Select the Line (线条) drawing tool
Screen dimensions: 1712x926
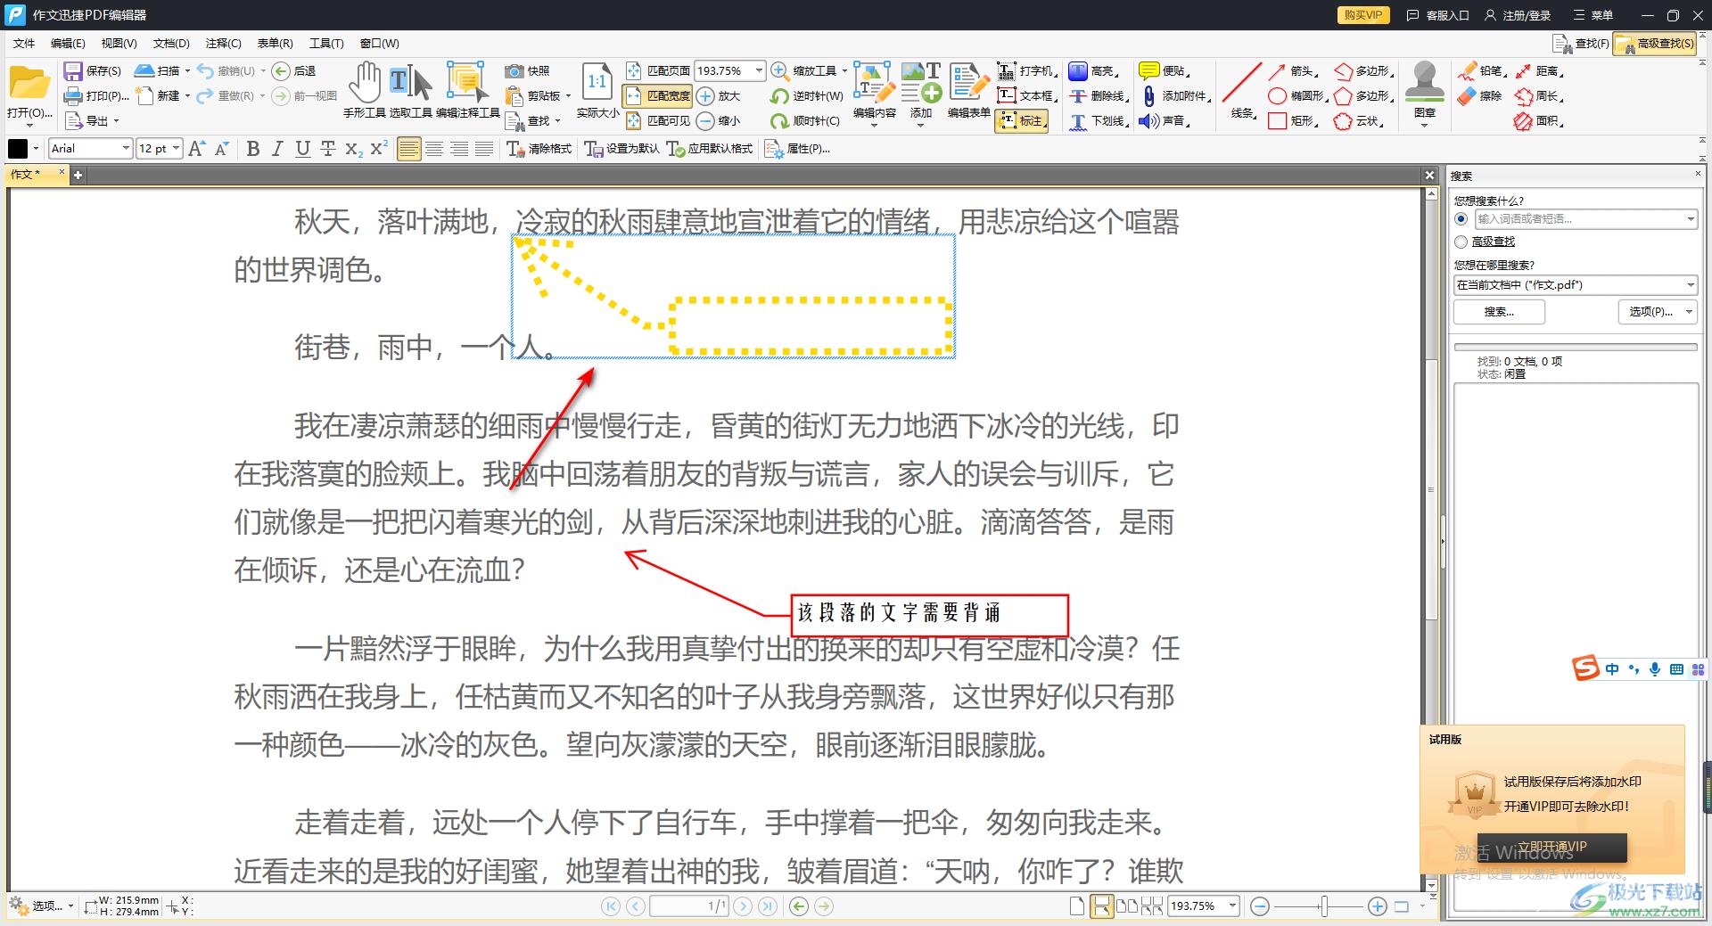click(x=1242, y=90)
